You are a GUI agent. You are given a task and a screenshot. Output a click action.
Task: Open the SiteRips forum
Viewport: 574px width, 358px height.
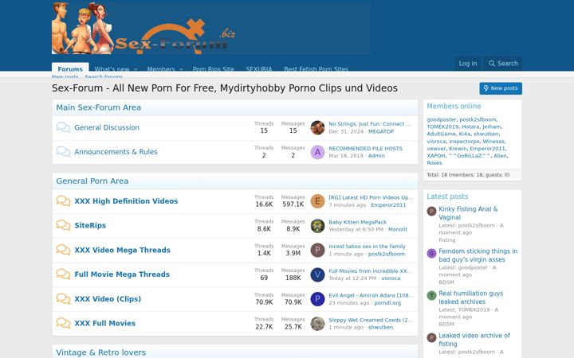[x=90, y=225]
